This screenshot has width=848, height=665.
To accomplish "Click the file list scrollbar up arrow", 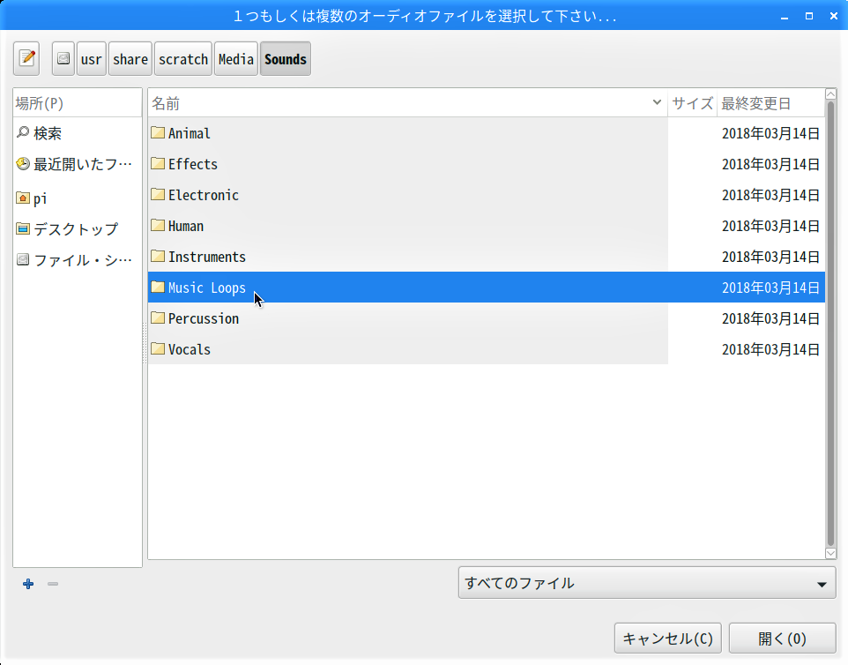I will (x=830, y=94).
